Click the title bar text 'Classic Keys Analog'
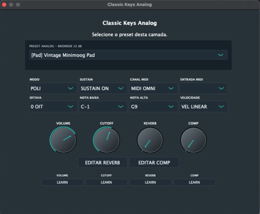This screenshot has height=214, width=260. [x=130, y=4]
